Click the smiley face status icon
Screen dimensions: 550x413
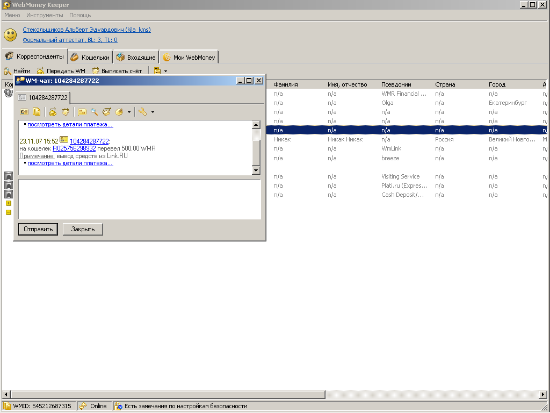pos(10,35)
